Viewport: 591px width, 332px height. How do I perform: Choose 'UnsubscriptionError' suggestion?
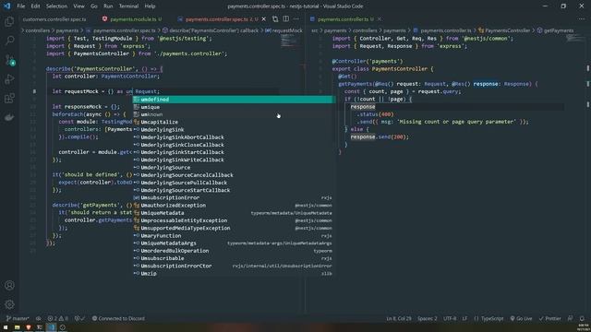(233, 197)
